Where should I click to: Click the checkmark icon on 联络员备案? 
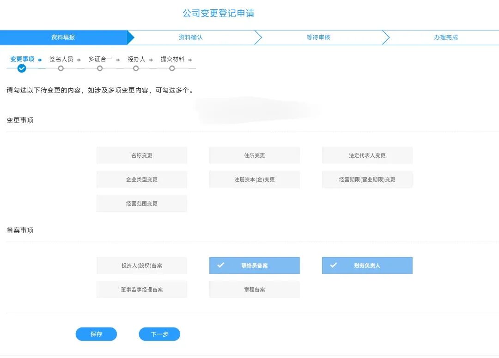pyautogui.click(x=221, y=265)
